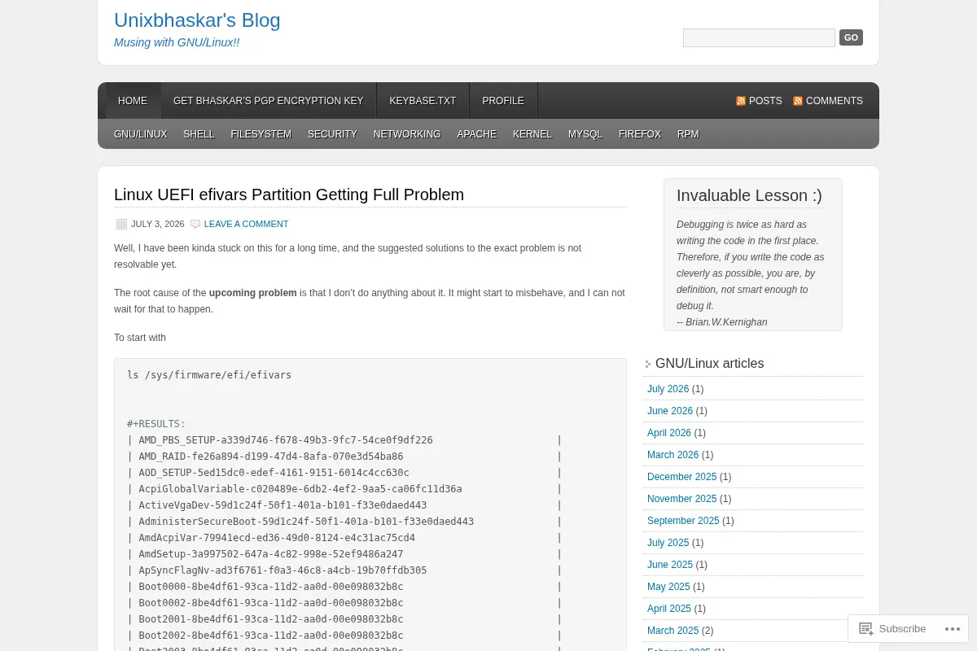Select the APACHE category
The image size is (977, 651).
pyautogui.click(x=476, y=134)
